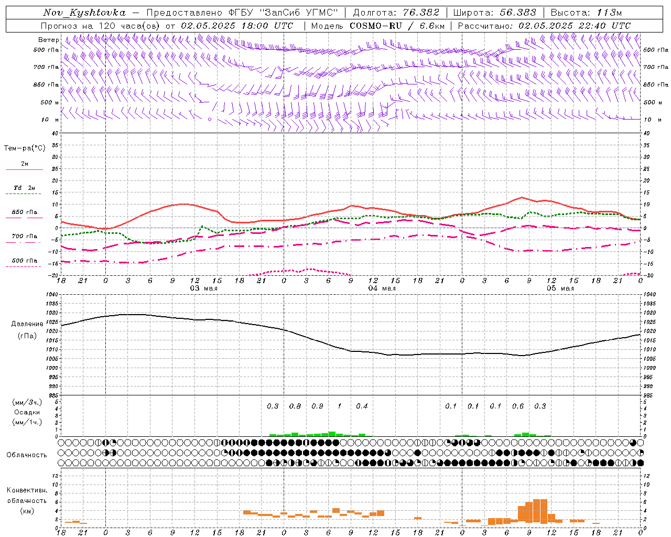Click the Ветер label of the wind panel

click(x=48, y=40)
